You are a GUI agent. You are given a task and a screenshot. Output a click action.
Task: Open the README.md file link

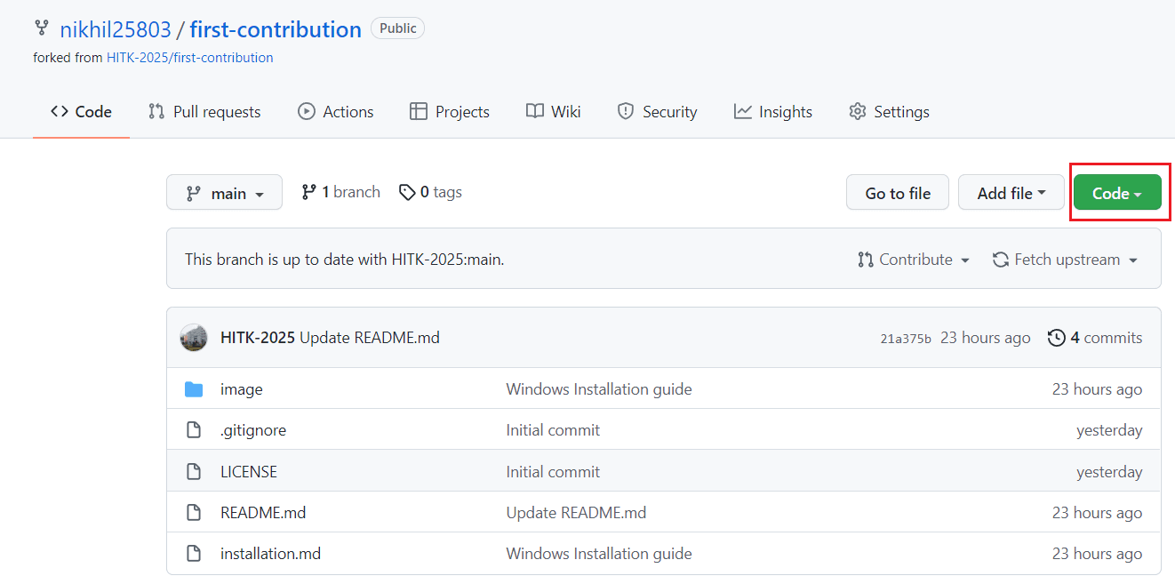pos(263,513)
